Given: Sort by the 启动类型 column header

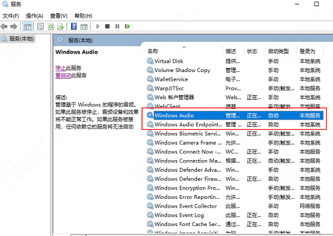Looking at the screenshot, I should [278, 51].
